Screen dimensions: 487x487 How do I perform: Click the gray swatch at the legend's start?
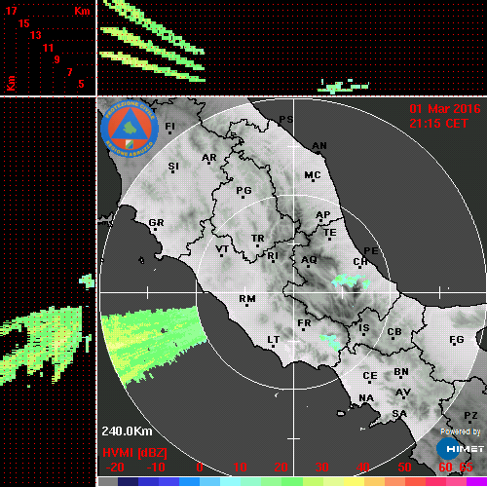click(108, 481)
